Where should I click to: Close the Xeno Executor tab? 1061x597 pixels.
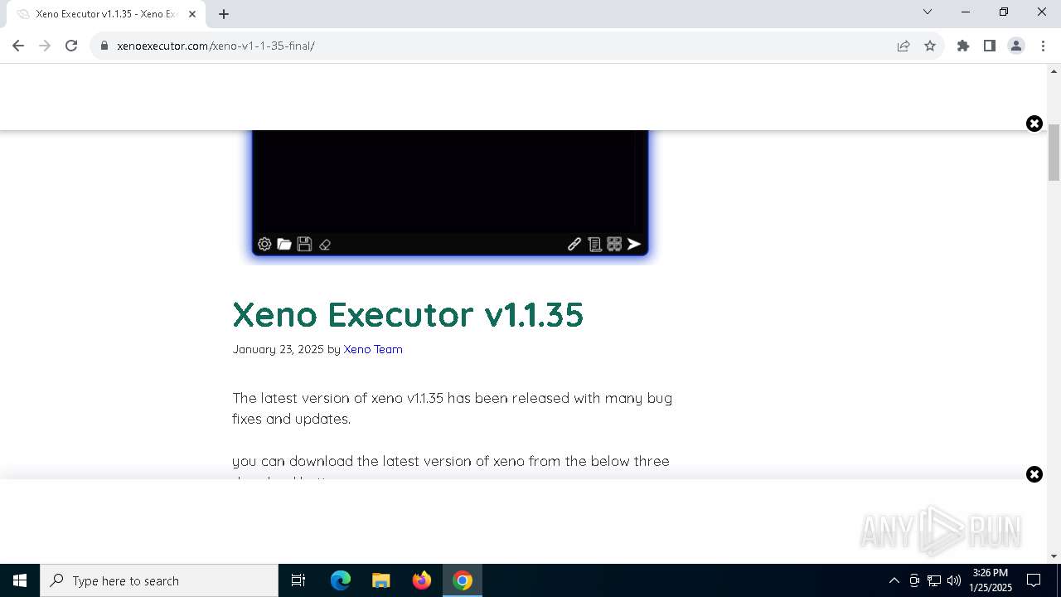tap(192, 14)
